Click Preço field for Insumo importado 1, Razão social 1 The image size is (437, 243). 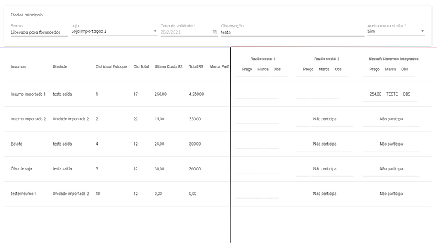[x=242, y=95]
